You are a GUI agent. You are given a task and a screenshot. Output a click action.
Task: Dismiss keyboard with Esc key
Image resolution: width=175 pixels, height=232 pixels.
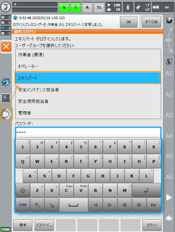pyautogui.click(x=154, y=205)
